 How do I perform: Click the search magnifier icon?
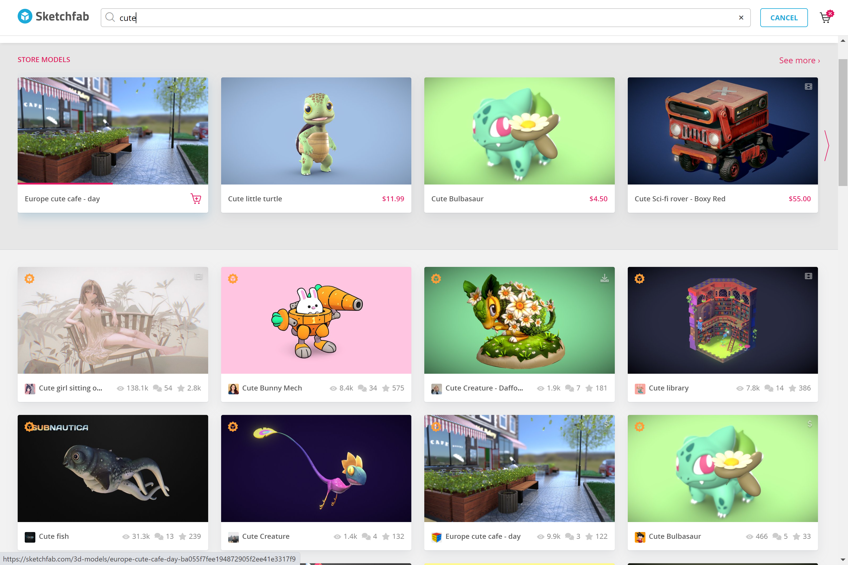110,17
